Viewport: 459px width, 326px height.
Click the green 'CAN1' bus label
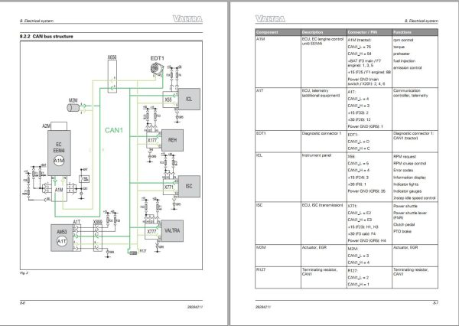(x=114, y=130)
